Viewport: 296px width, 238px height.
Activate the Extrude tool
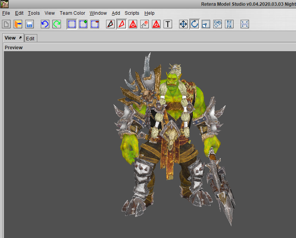pos(218,24)
